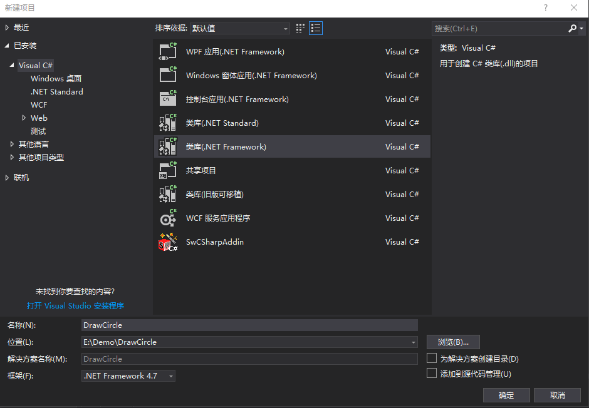589x408 pixels.
Task: Collapse the Visual C# tree node
Action: (12, 65)
